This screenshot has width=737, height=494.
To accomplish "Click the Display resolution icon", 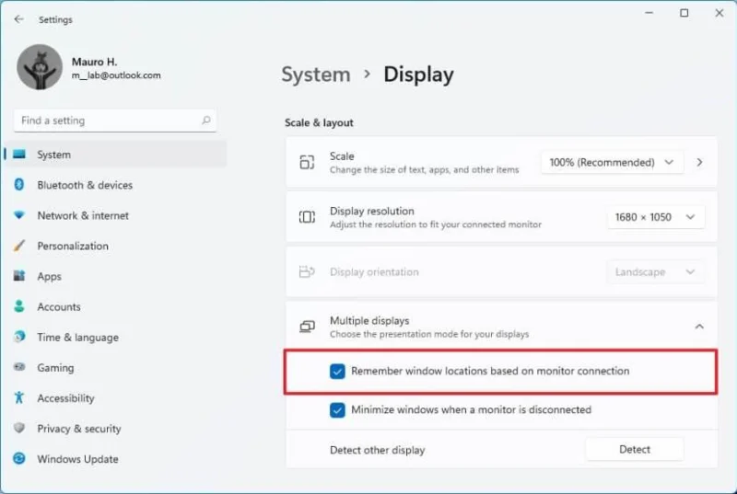I will click(307, 217).
